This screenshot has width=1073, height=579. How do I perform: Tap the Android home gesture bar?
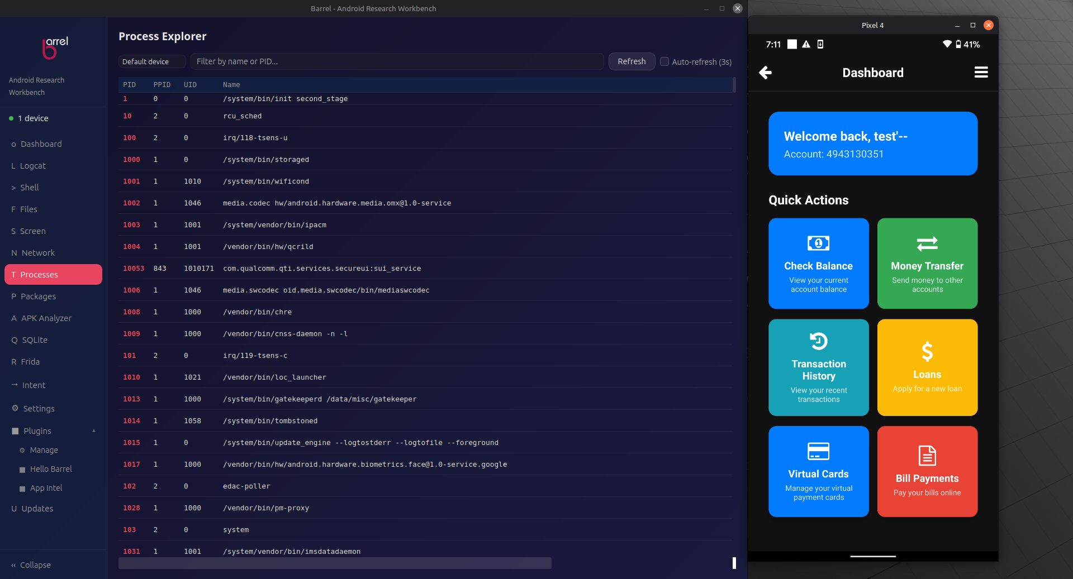[x=873, y=556]
